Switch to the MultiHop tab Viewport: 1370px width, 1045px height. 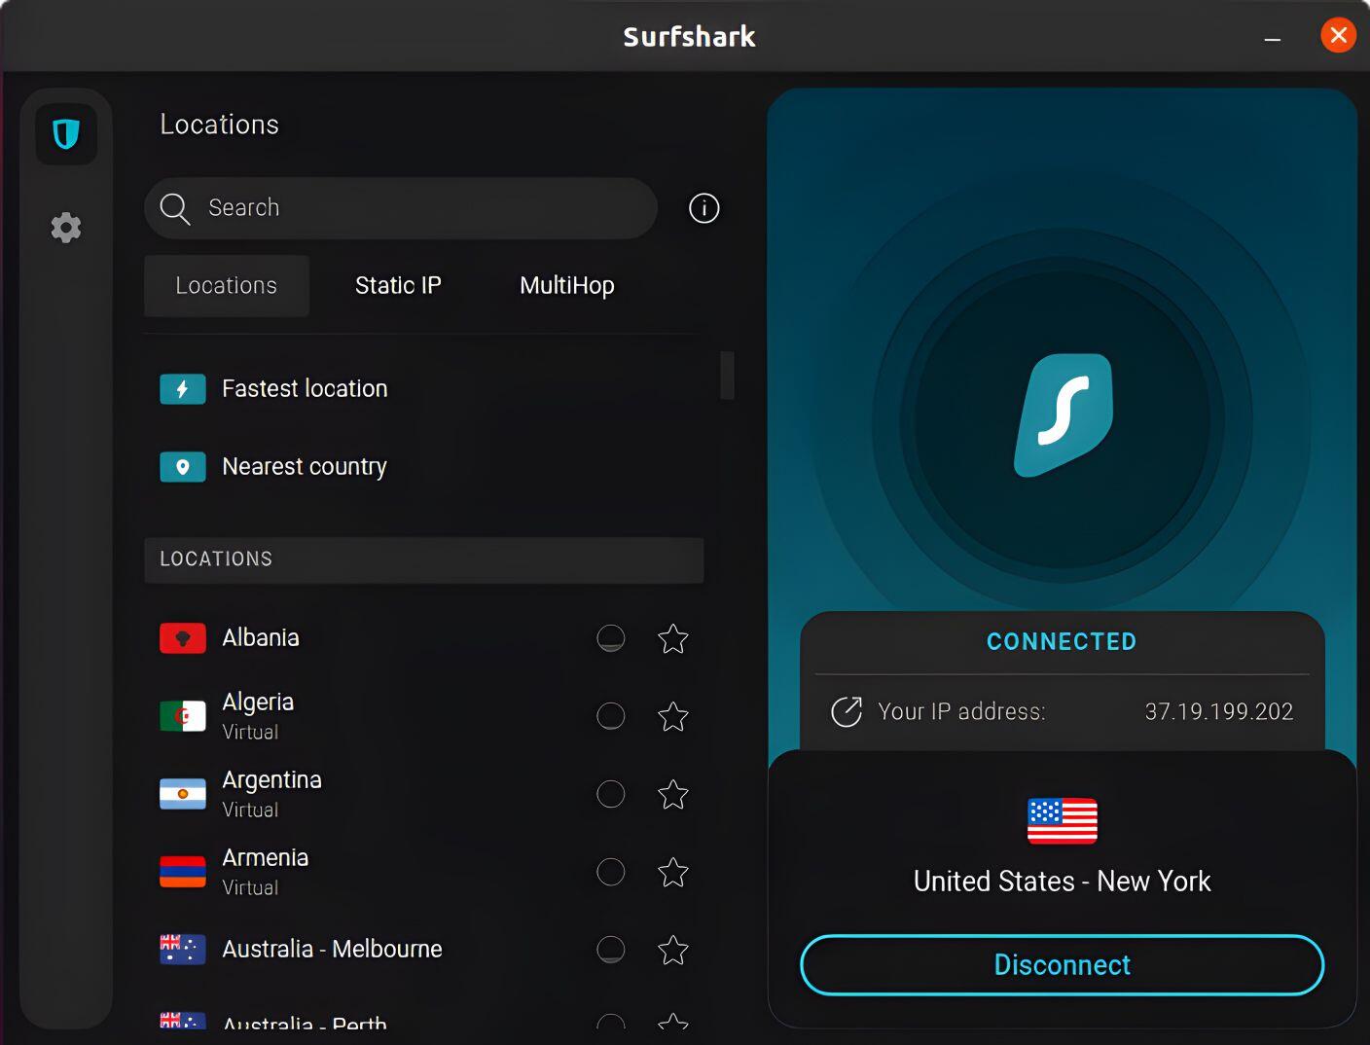tap(566, 286)
